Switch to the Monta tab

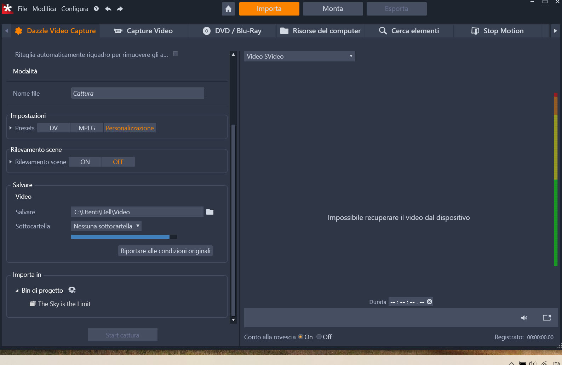coord(333,9)
